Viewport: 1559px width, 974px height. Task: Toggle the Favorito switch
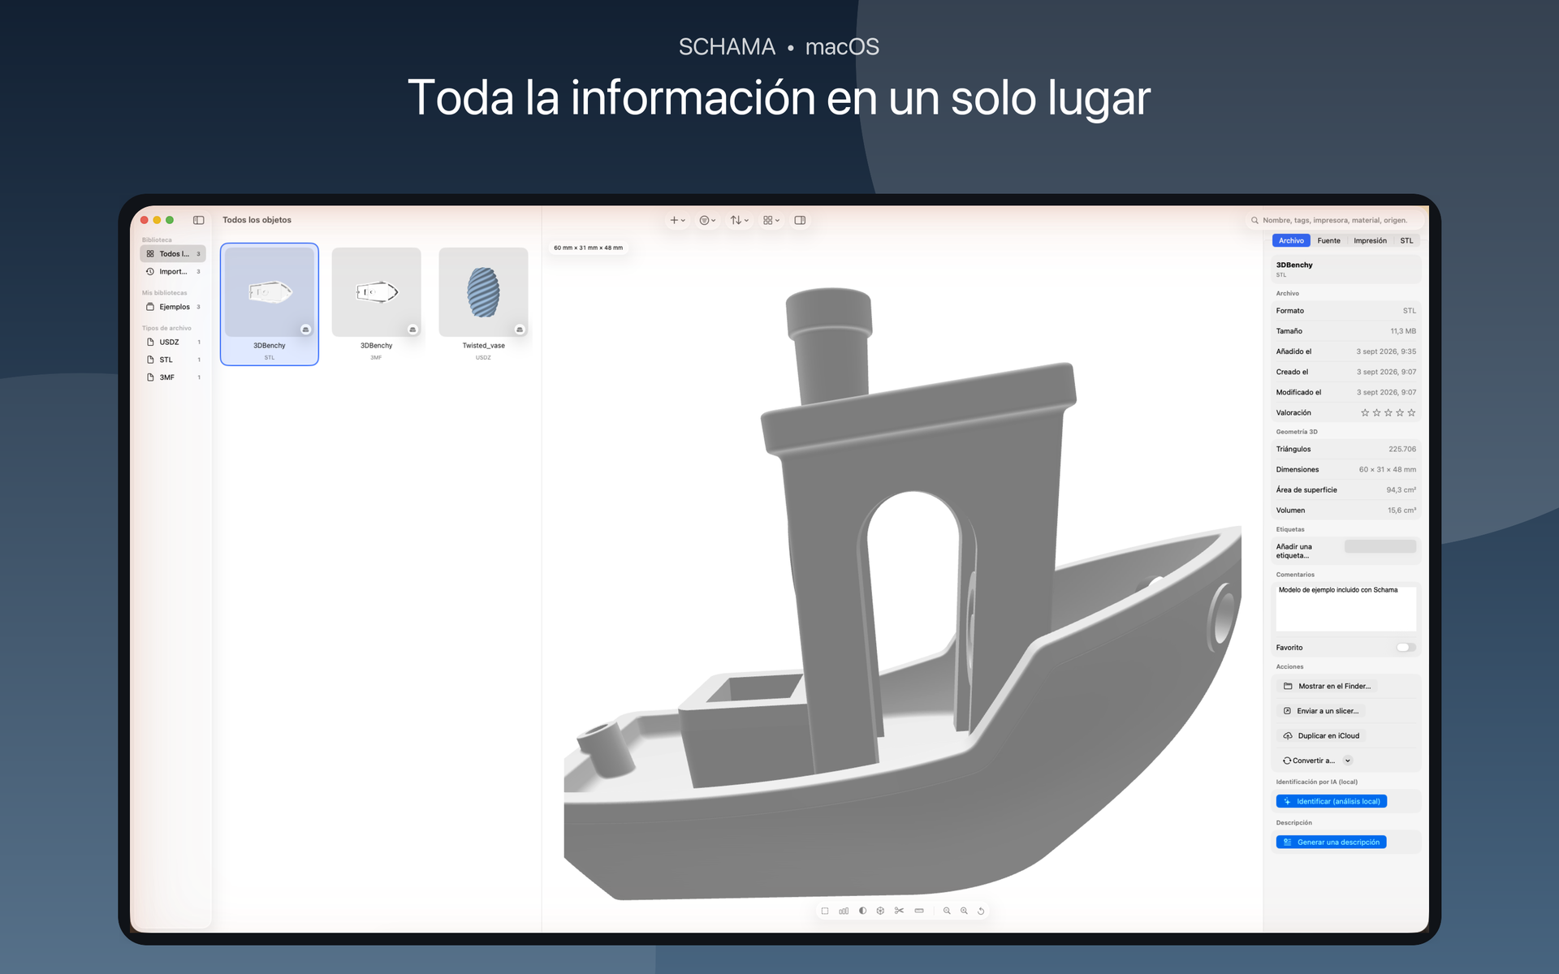(1406, 648)
